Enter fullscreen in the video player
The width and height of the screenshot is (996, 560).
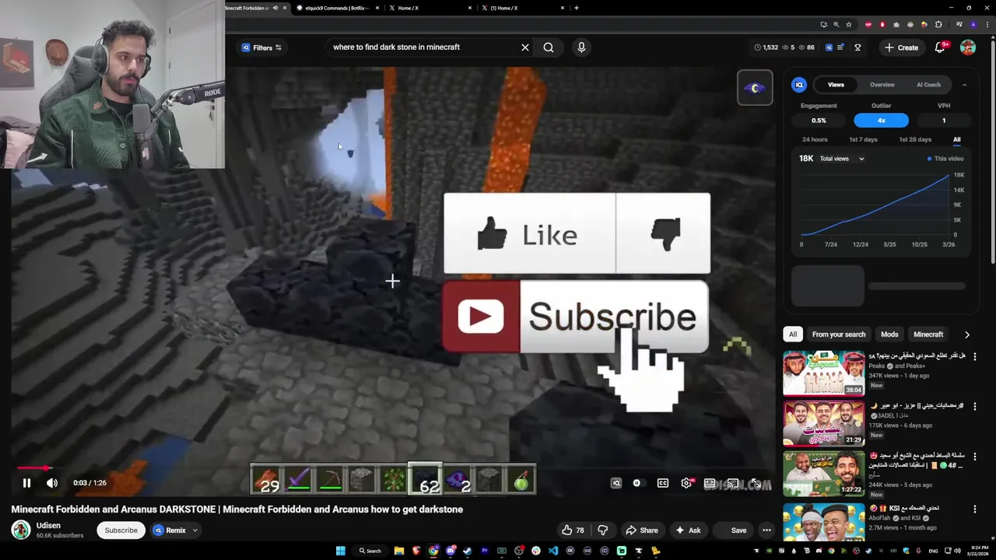(756, 483)
